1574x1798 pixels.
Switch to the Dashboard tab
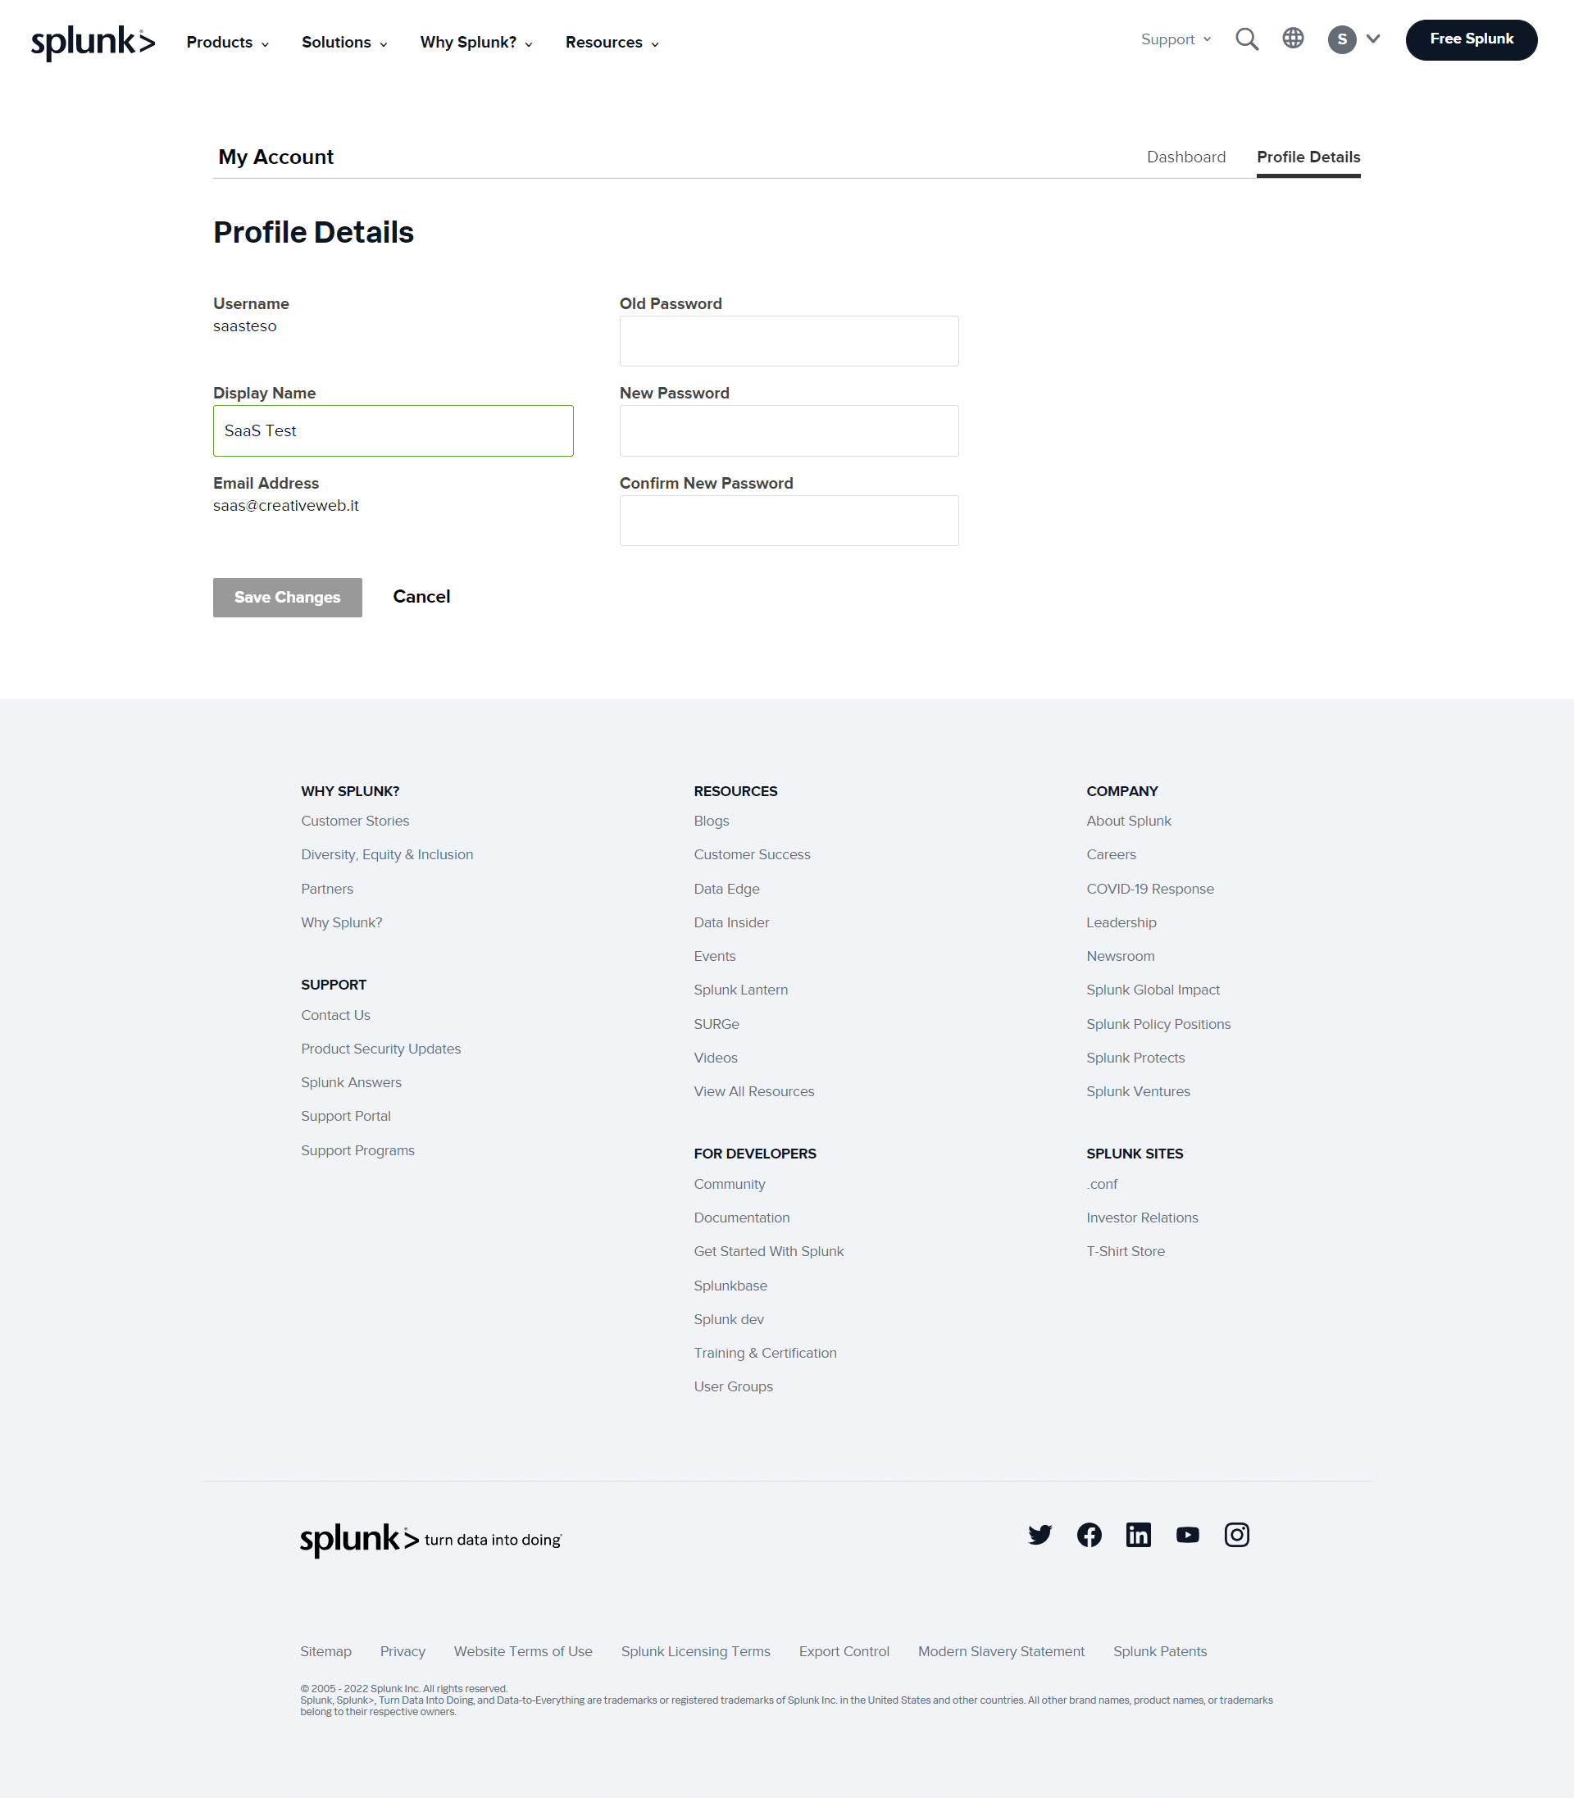click(x=1185, y=156)
